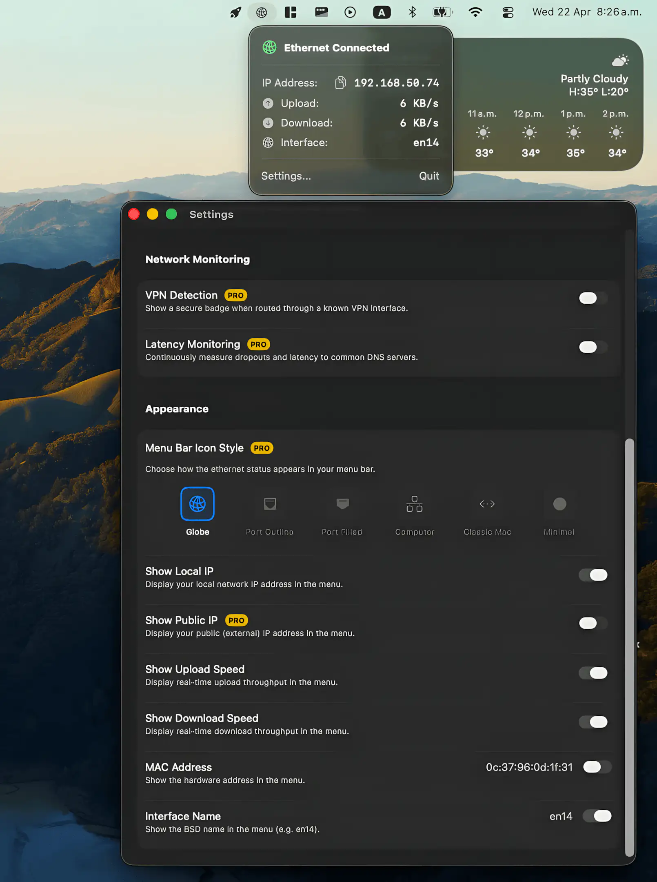Quit the app from the popup menu
Screen dimensions: 657x882
pos(428,176)
